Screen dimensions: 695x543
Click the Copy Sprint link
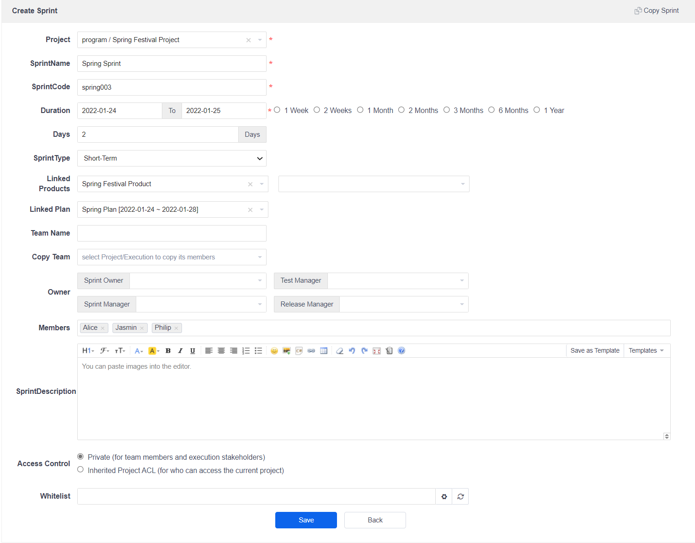657,11
